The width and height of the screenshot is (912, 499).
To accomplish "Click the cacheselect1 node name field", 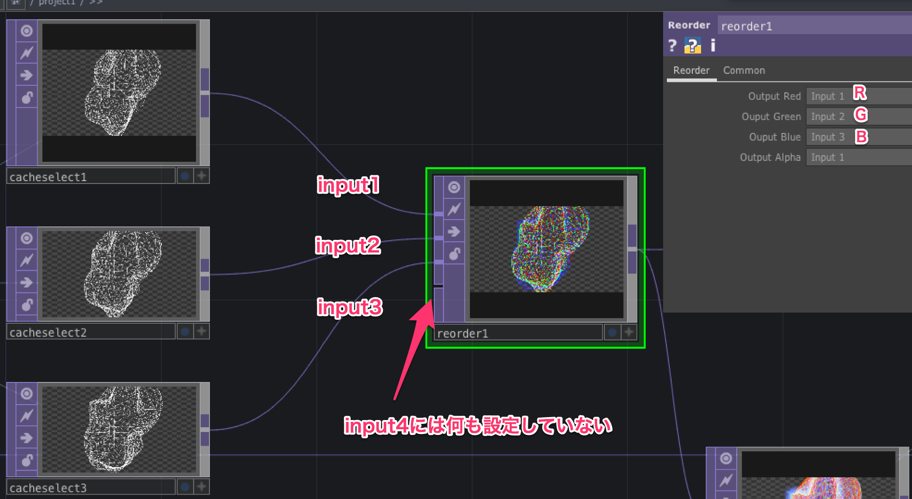I will pyautogui.click(x=91, y=176).
